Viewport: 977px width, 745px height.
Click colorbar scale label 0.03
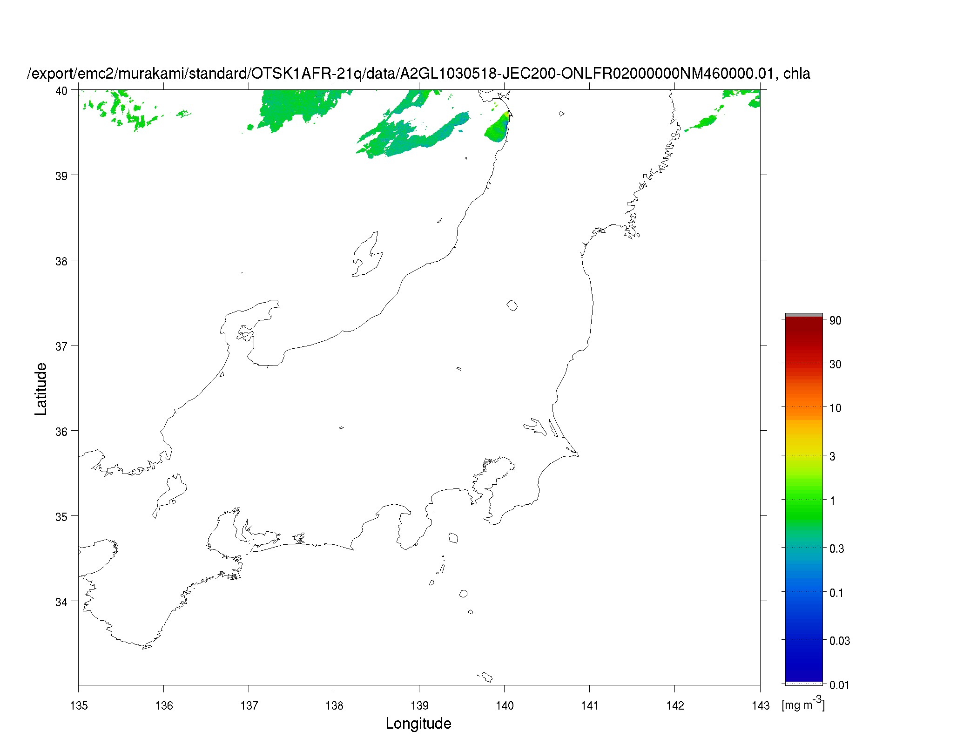[x=840, y=641]
